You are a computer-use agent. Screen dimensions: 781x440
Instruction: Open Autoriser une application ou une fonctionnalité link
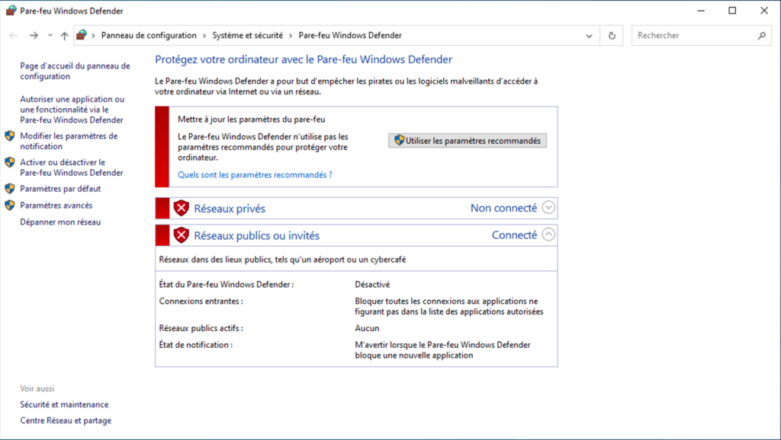point(72,110)
